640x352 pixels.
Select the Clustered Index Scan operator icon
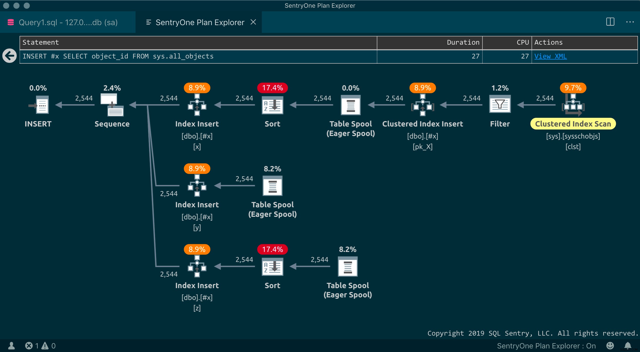pos(573,105)
